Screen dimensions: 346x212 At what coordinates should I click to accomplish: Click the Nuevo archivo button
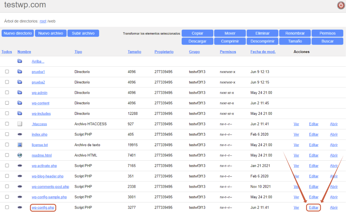tap(51, 33)
